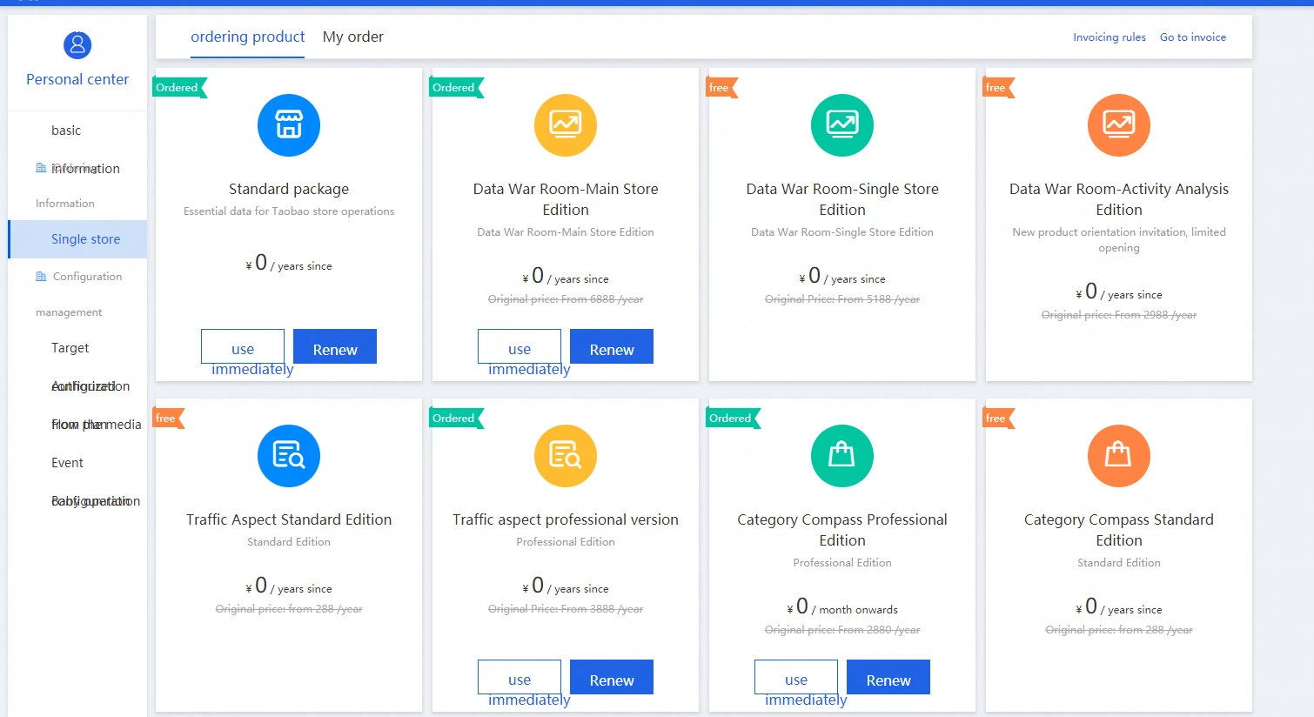Select Single store in the sidebar

(x=78, y=239)
